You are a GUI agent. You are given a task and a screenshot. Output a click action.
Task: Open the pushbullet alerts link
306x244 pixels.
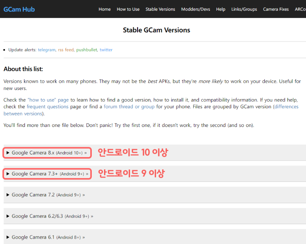pos(87,50)
